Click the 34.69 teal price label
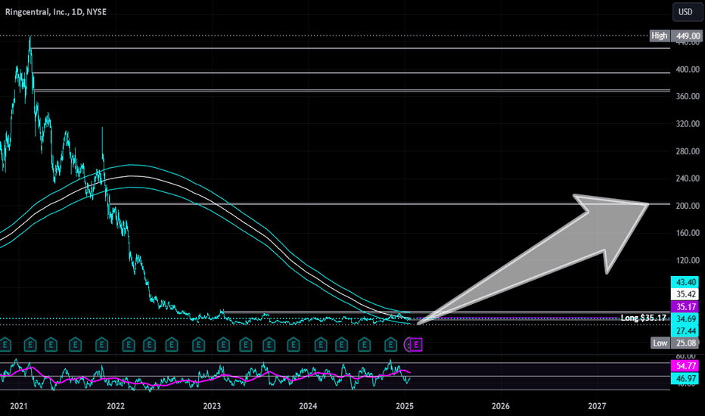The image size is (705, 416). click(685, 319)
